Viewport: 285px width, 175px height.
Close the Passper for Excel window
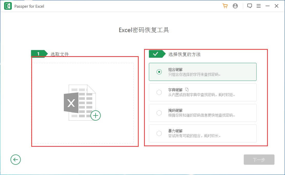click(277, 6)
